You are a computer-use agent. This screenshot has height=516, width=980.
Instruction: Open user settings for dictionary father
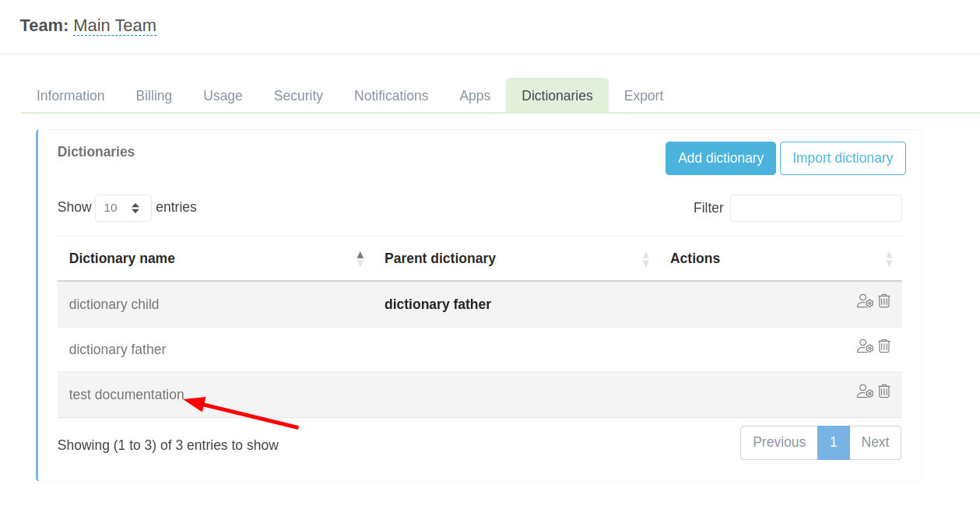coord(864,346)
